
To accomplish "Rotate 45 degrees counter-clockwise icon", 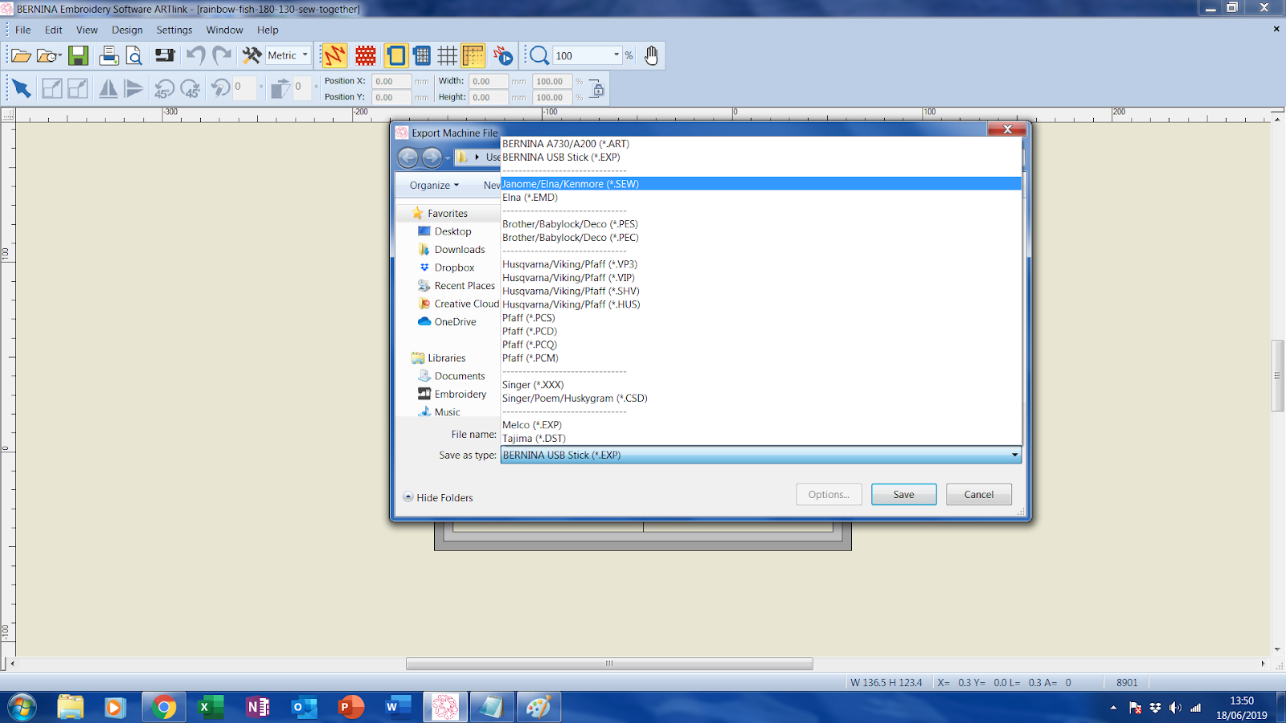I will (x=164, y=88).
